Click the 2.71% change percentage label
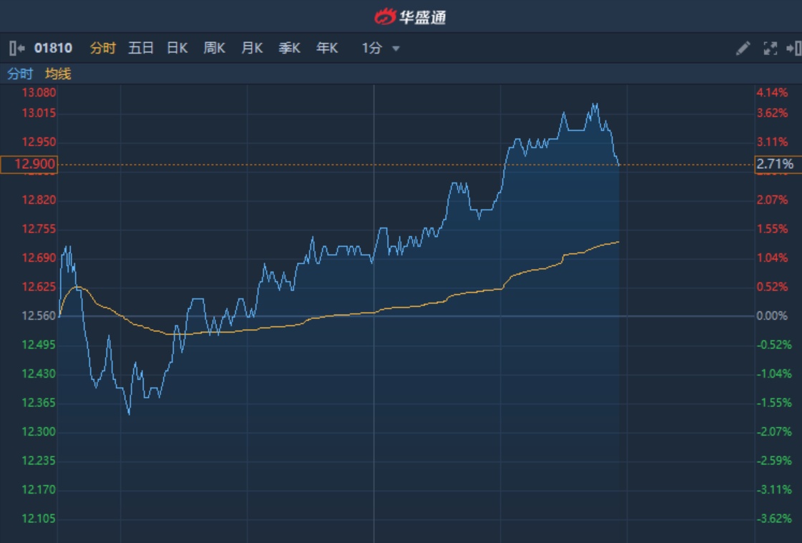The width and height of the screenshot is (802, 543). coord(776,165)
